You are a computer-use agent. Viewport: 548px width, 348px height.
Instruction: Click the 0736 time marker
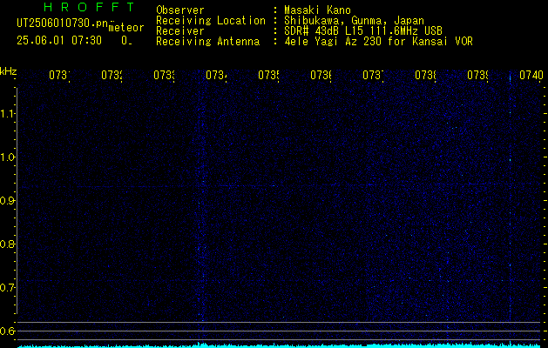tap(321, 75)
